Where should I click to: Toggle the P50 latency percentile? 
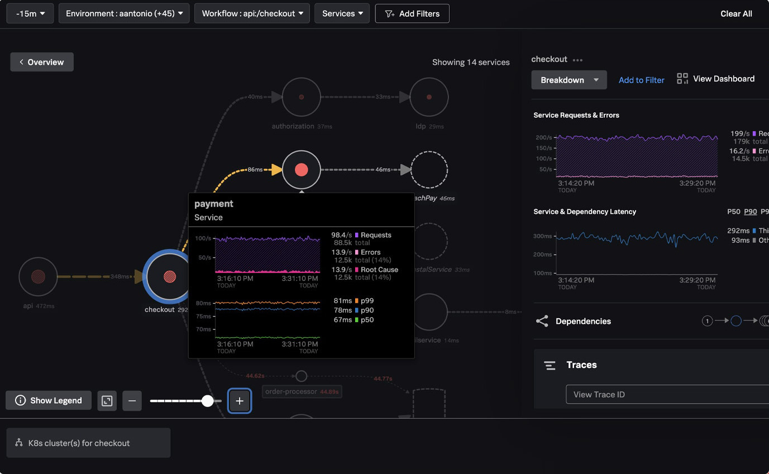pos(733,212)
